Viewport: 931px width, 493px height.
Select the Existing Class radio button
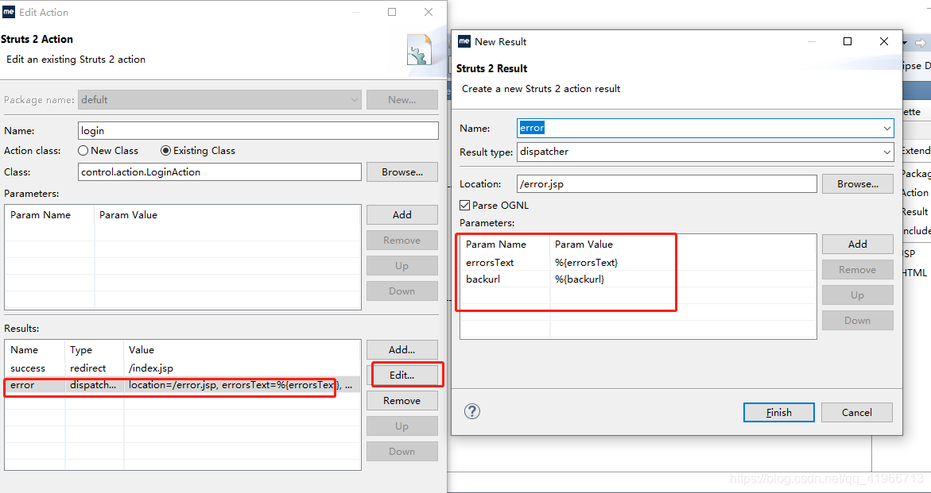point(165,151)
